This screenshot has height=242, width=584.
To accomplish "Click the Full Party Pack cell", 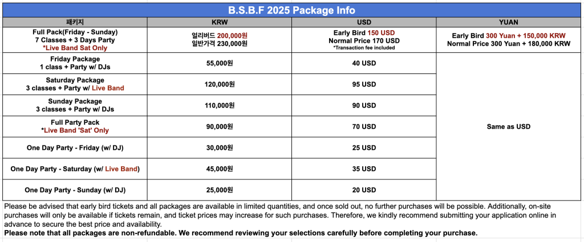I will tap(75, 126).
